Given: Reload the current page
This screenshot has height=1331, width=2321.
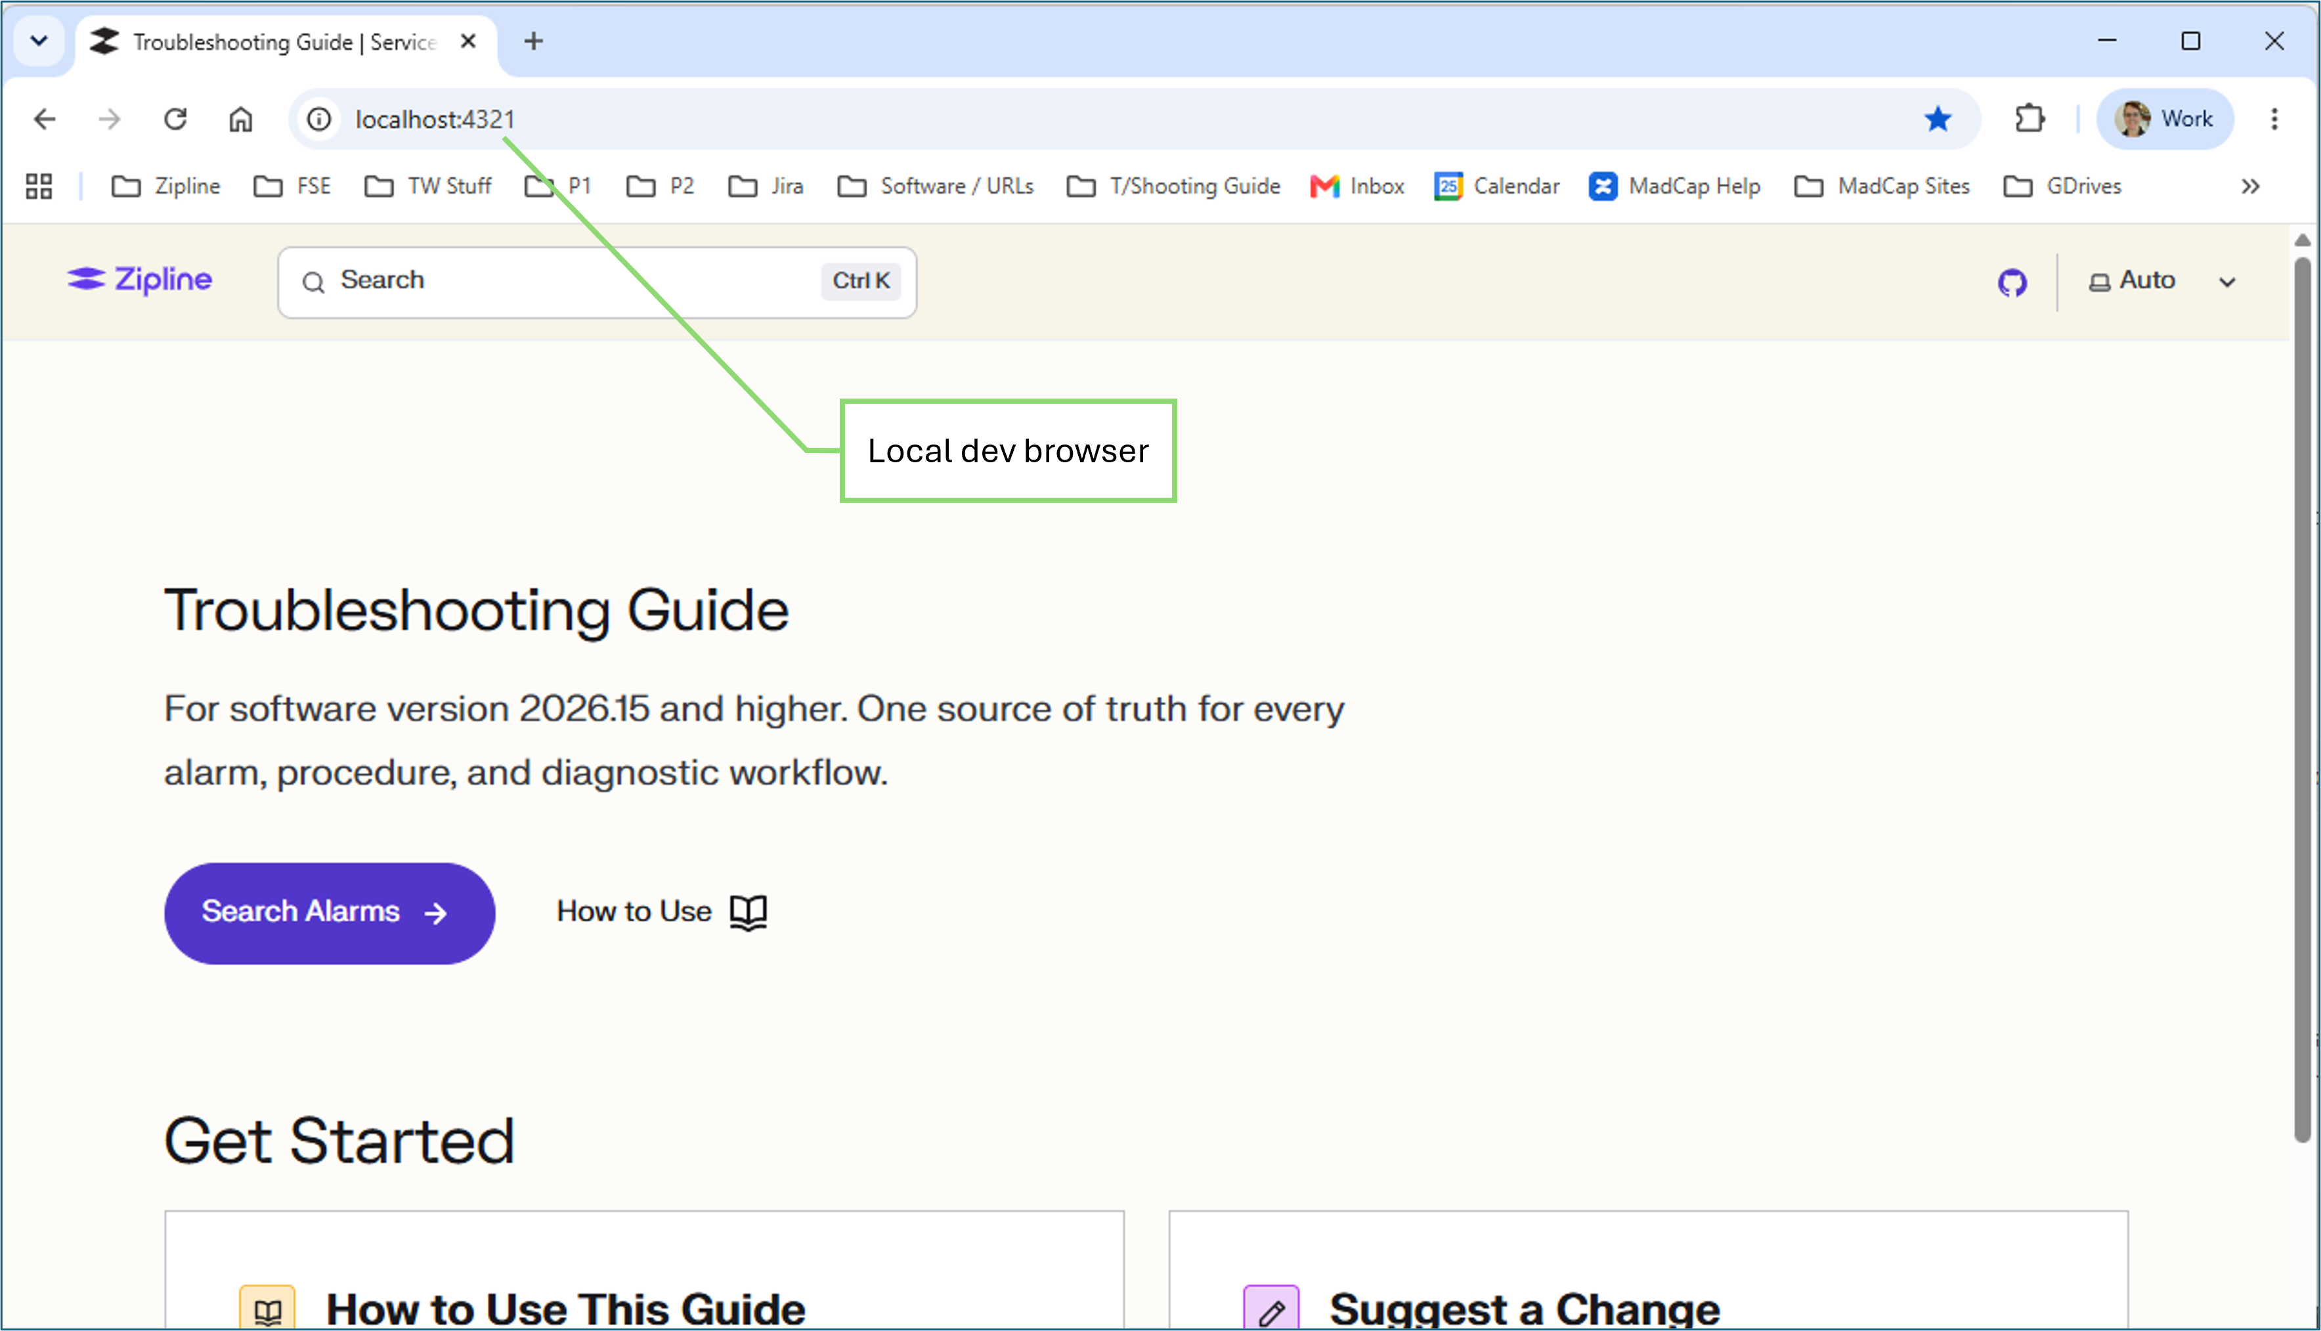Looking at the screenshot, I should (x=175, y=119).
